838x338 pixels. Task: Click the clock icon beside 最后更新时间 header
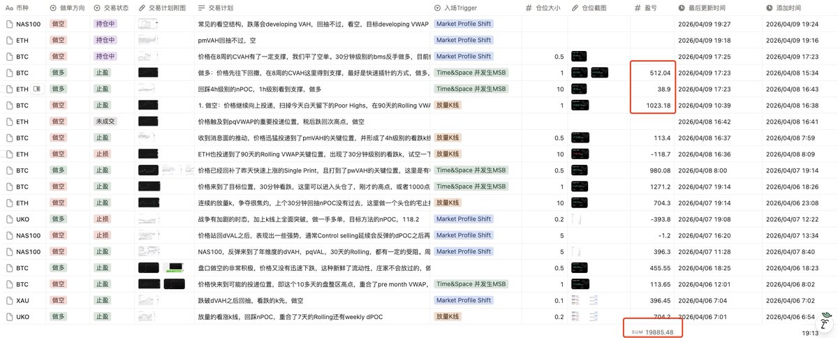pos(682,8)
